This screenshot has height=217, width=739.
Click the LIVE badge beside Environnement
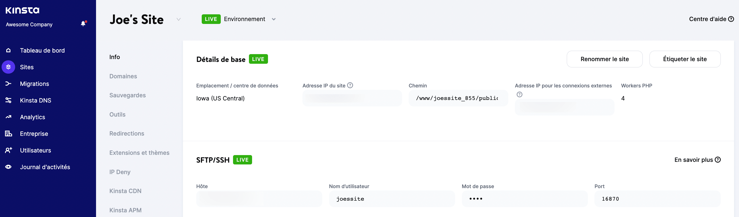(x=211, y=19)
